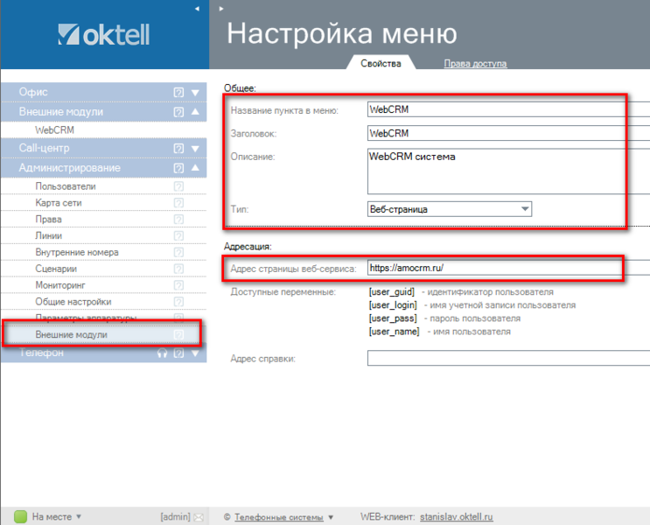Open help for the Пользователи item
The image size is (650, 525).
pyautogui.click(x=178, y=186)
